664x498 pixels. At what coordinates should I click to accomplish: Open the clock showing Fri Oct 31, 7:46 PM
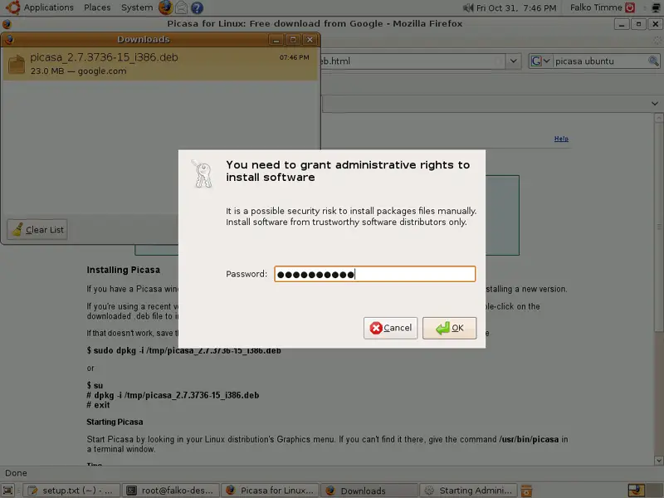(x=516, y=7)
